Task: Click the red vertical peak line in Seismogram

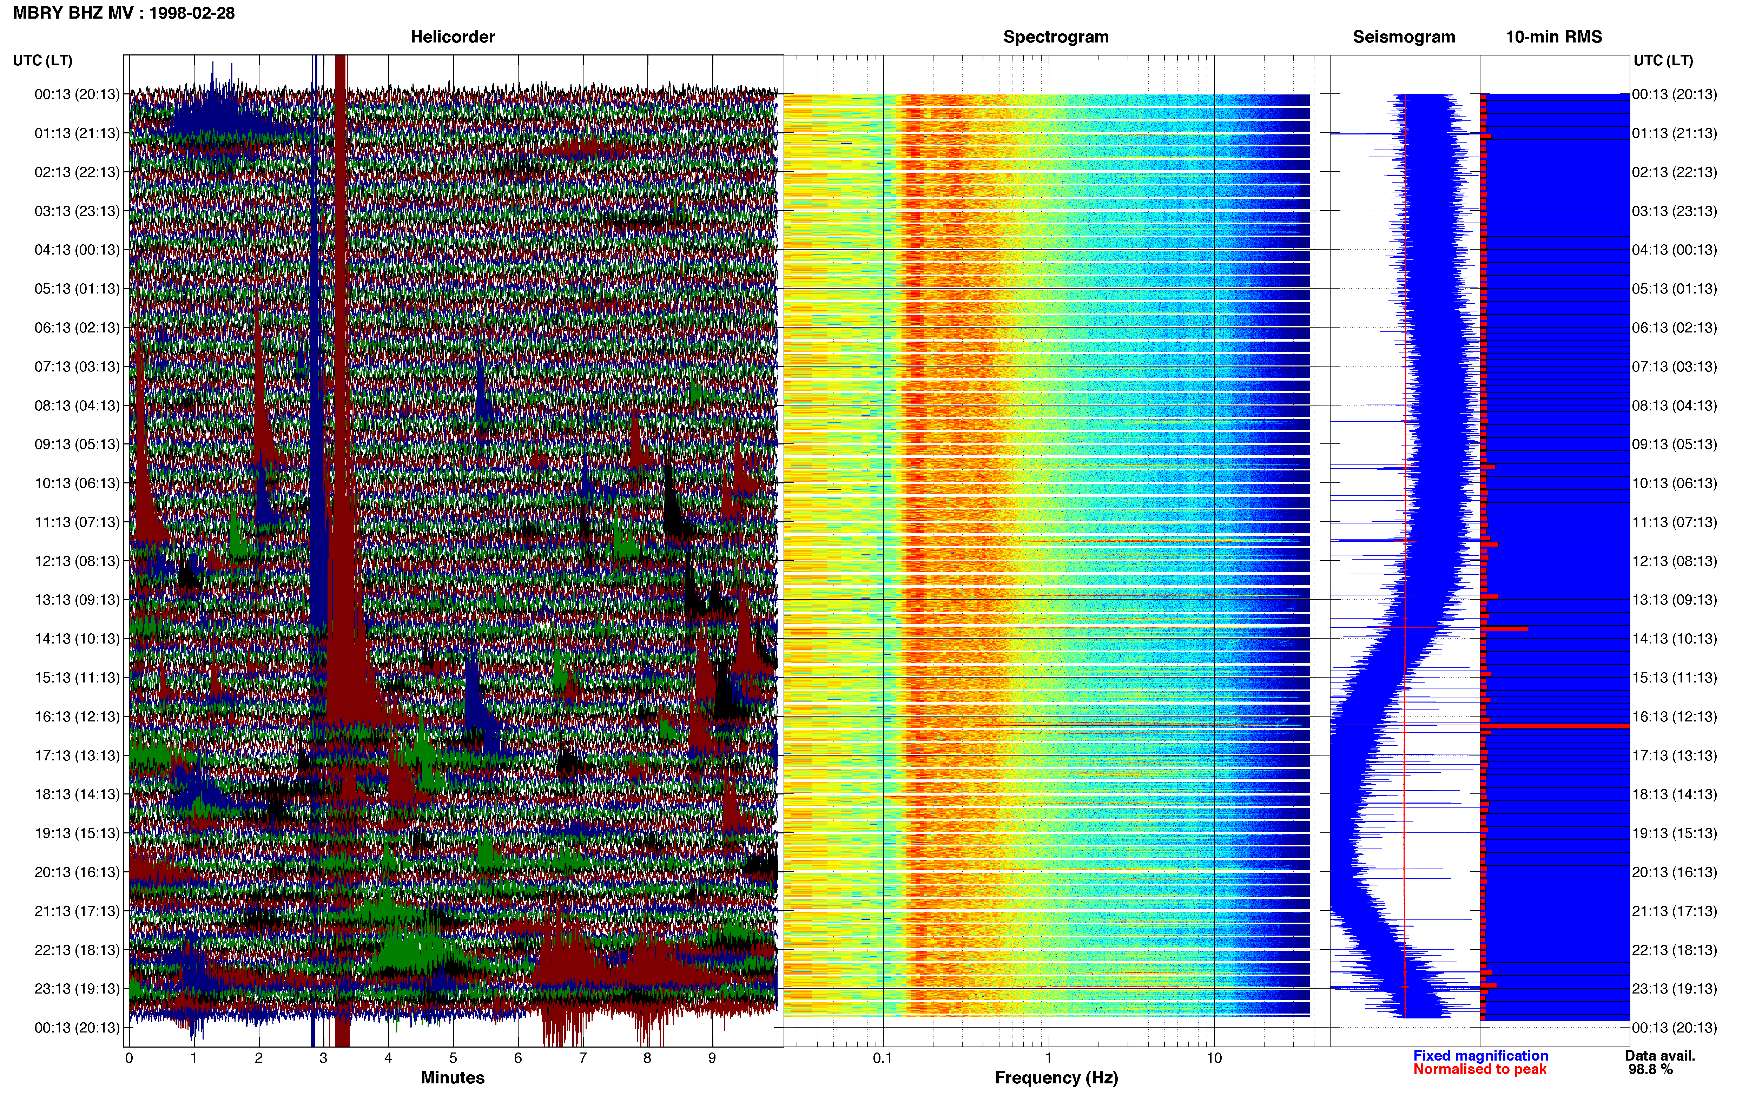Action: 1405,556
